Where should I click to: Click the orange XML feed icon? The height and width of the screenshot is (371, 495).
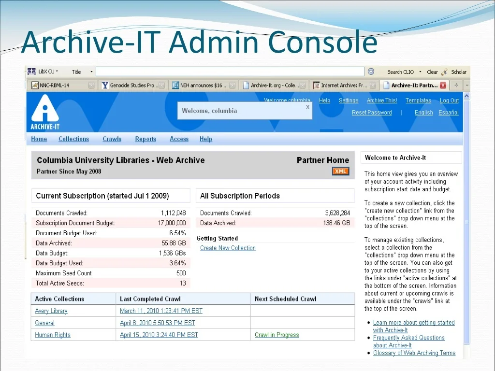pyautogui.click(x=340, y=171)
